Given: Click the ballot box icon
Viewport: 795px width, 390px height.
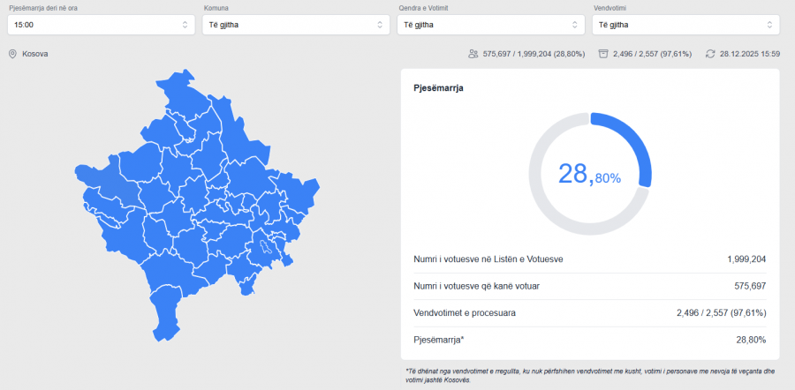Looking at the screenshot, I should [x=603, y=54].
